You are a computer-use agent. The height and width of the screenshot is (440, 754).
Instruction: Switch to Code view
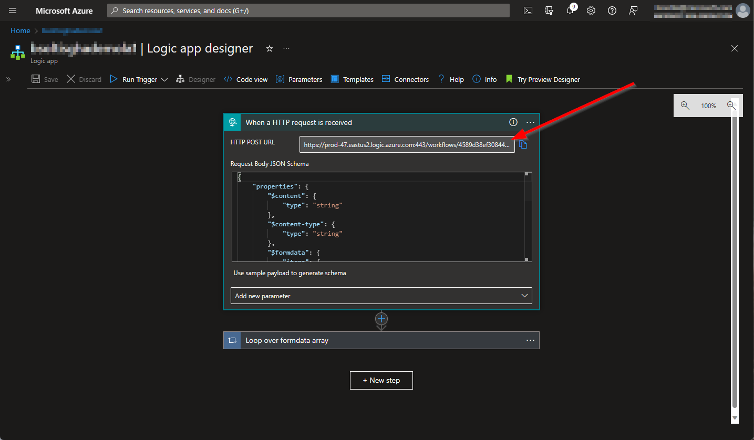click(246, 79)
